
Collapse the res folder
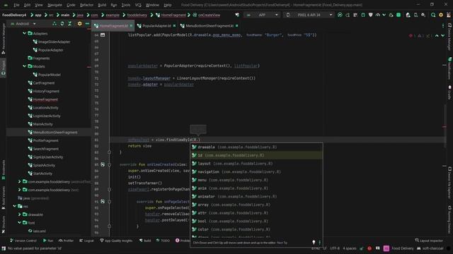[x=14, y=207]
